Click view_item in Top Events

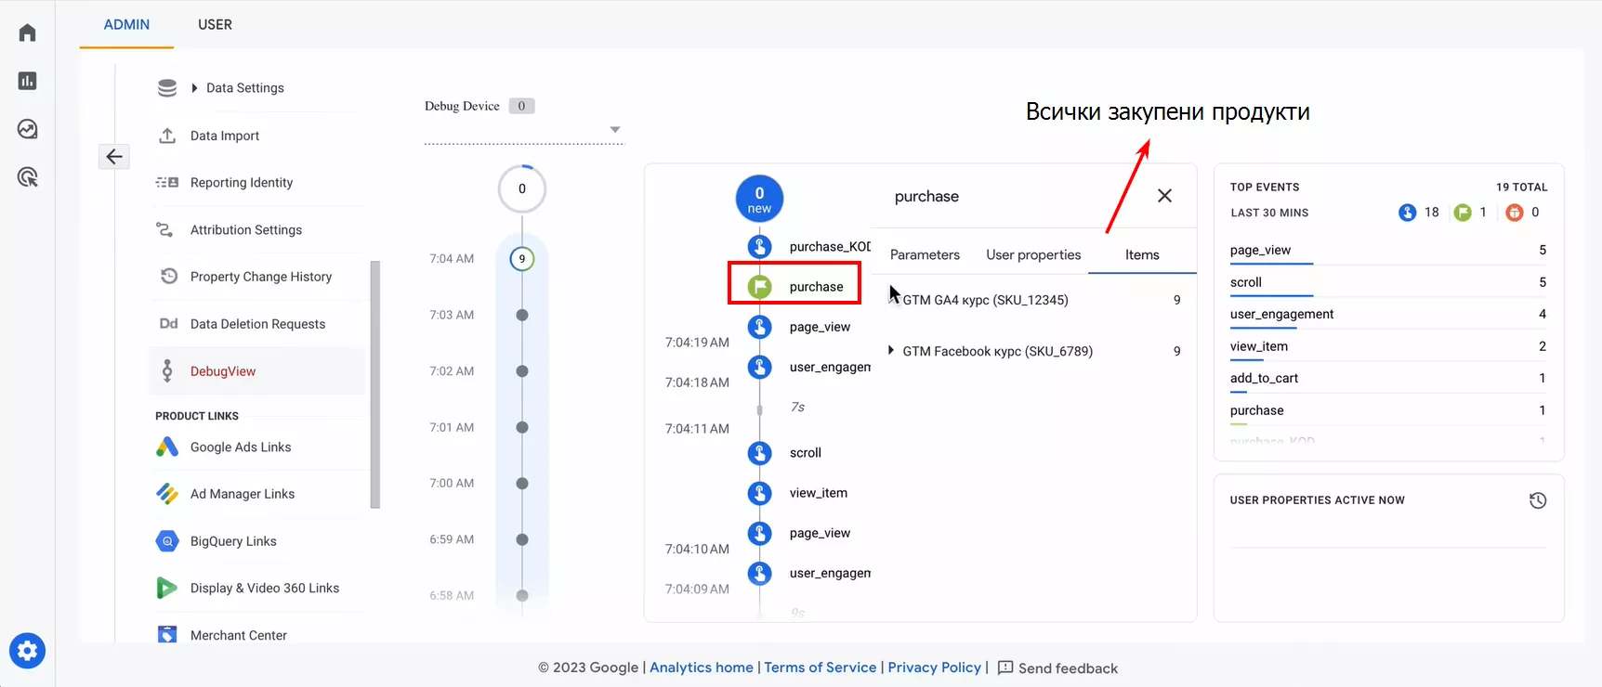[x=1388, y=346]
